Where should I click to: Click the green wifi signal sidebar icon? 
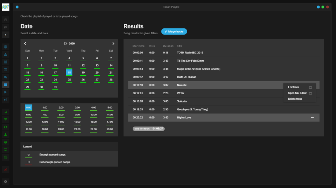click(x=5, y=119)
